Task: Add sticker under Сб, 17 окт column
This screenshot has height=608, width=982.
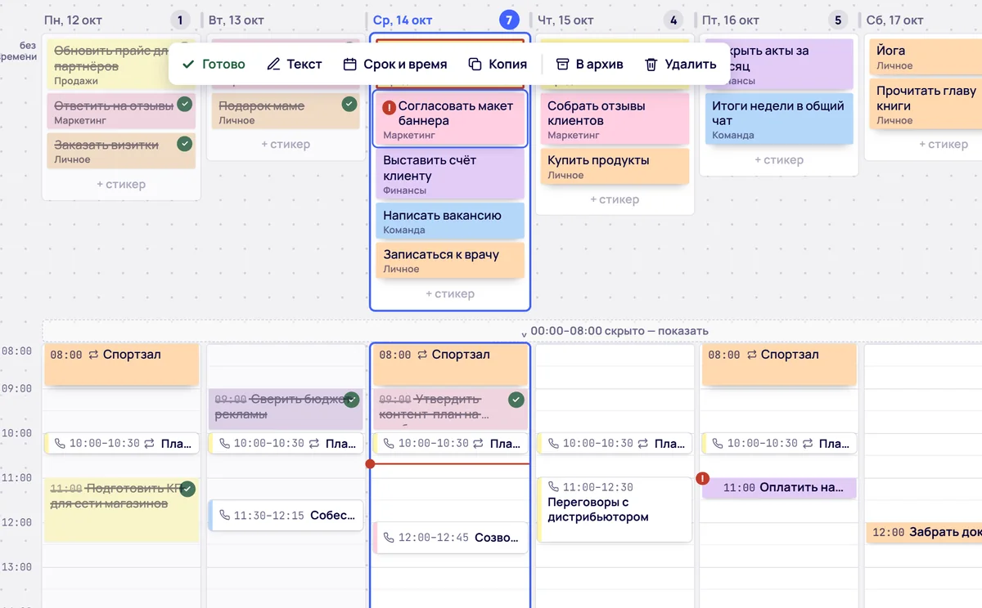Action: (943, 144)
